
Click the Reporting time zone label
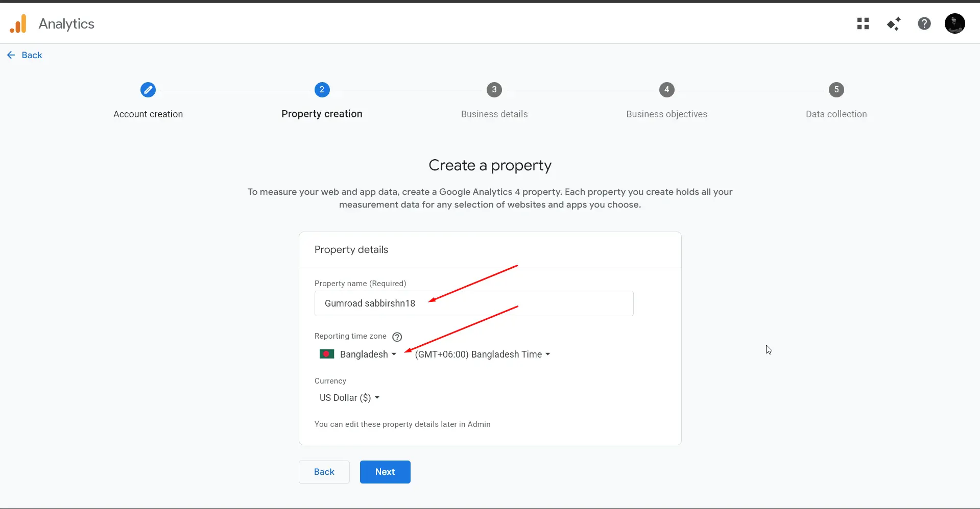point(350,336)
